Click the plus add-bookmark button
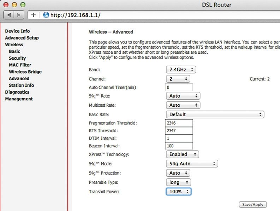 pos(34,15)
